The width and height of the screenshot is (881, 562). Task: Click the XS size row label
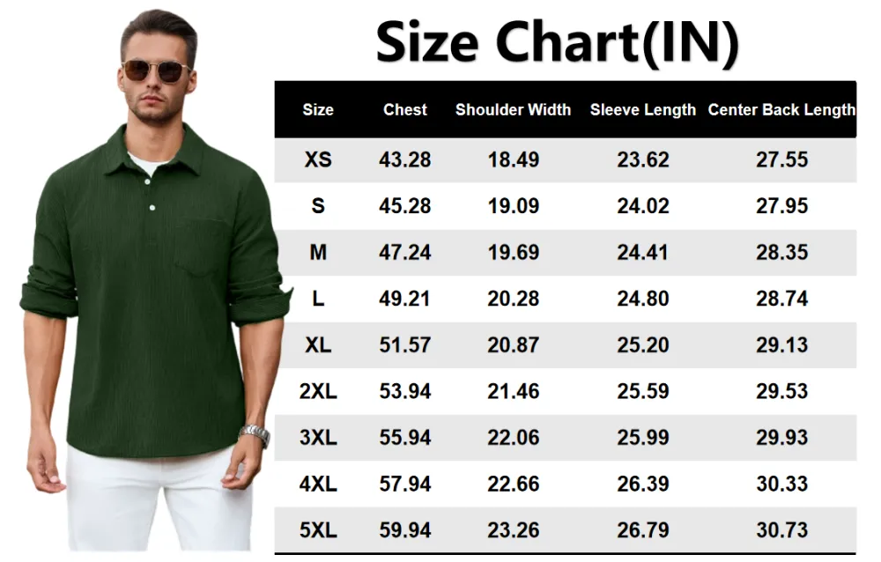pos(318,160)
